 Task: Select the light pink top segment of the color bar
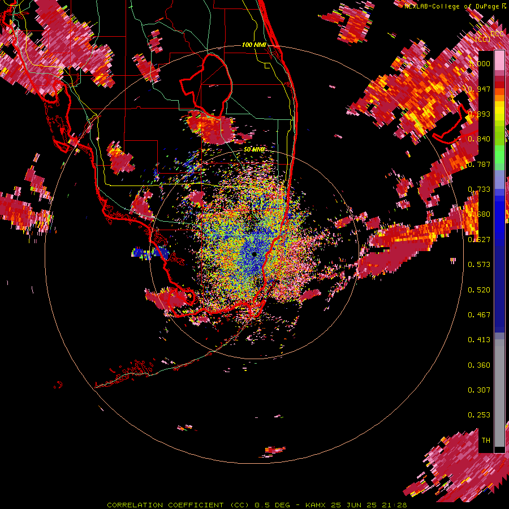click(499, 61)
